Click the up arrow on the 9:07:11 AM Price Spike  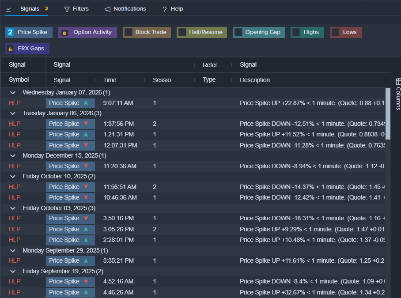pos(86,103)
